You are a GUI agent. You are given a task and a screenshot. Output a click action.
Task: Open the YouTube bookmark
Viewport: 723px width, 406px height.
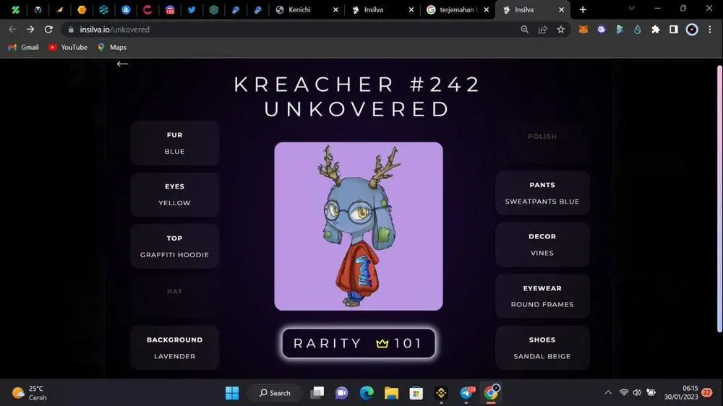67,47
